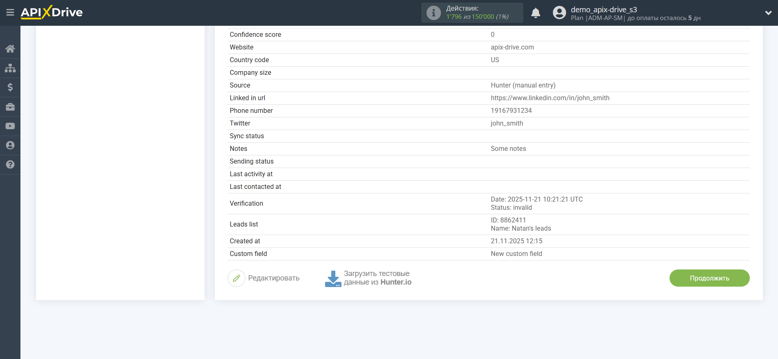
Task: Click the Linked in url label
Action: pyautogui.click(x=248, y=98)
